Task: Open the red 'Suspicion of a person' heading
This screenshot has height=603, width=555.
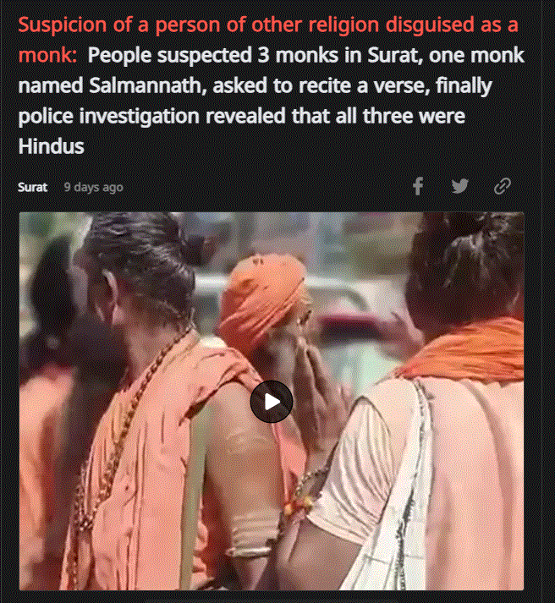Action: pos(268,25)
